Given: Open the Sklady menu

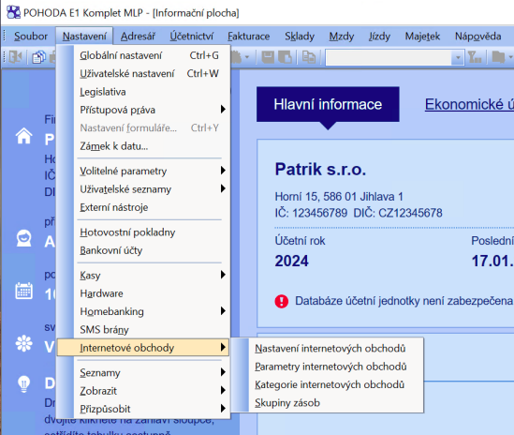Looking at the screenshot, I should coord(300,37).
